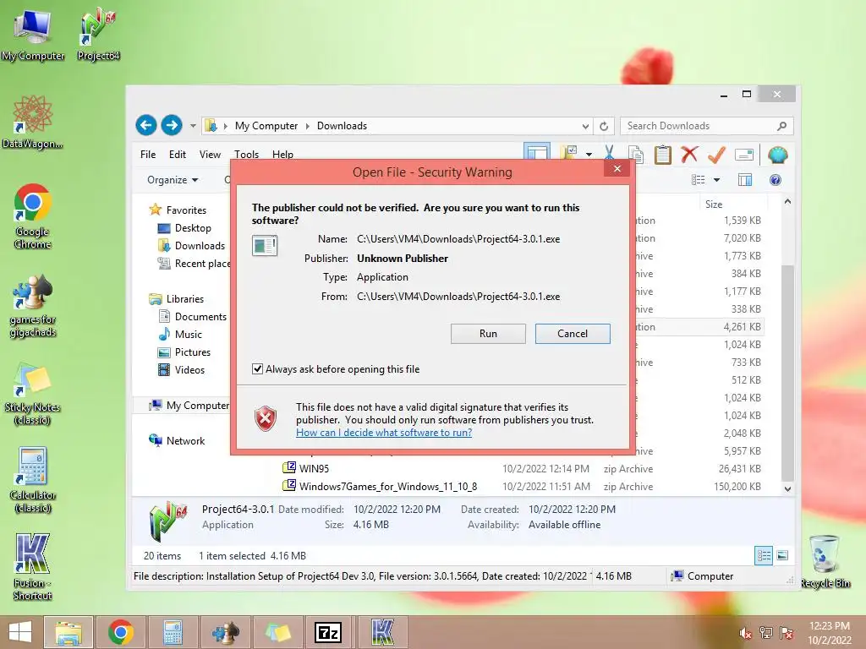Screen dimensions: 866x649
Task: Click the globe shell toolbar icon
Action: 778,155
